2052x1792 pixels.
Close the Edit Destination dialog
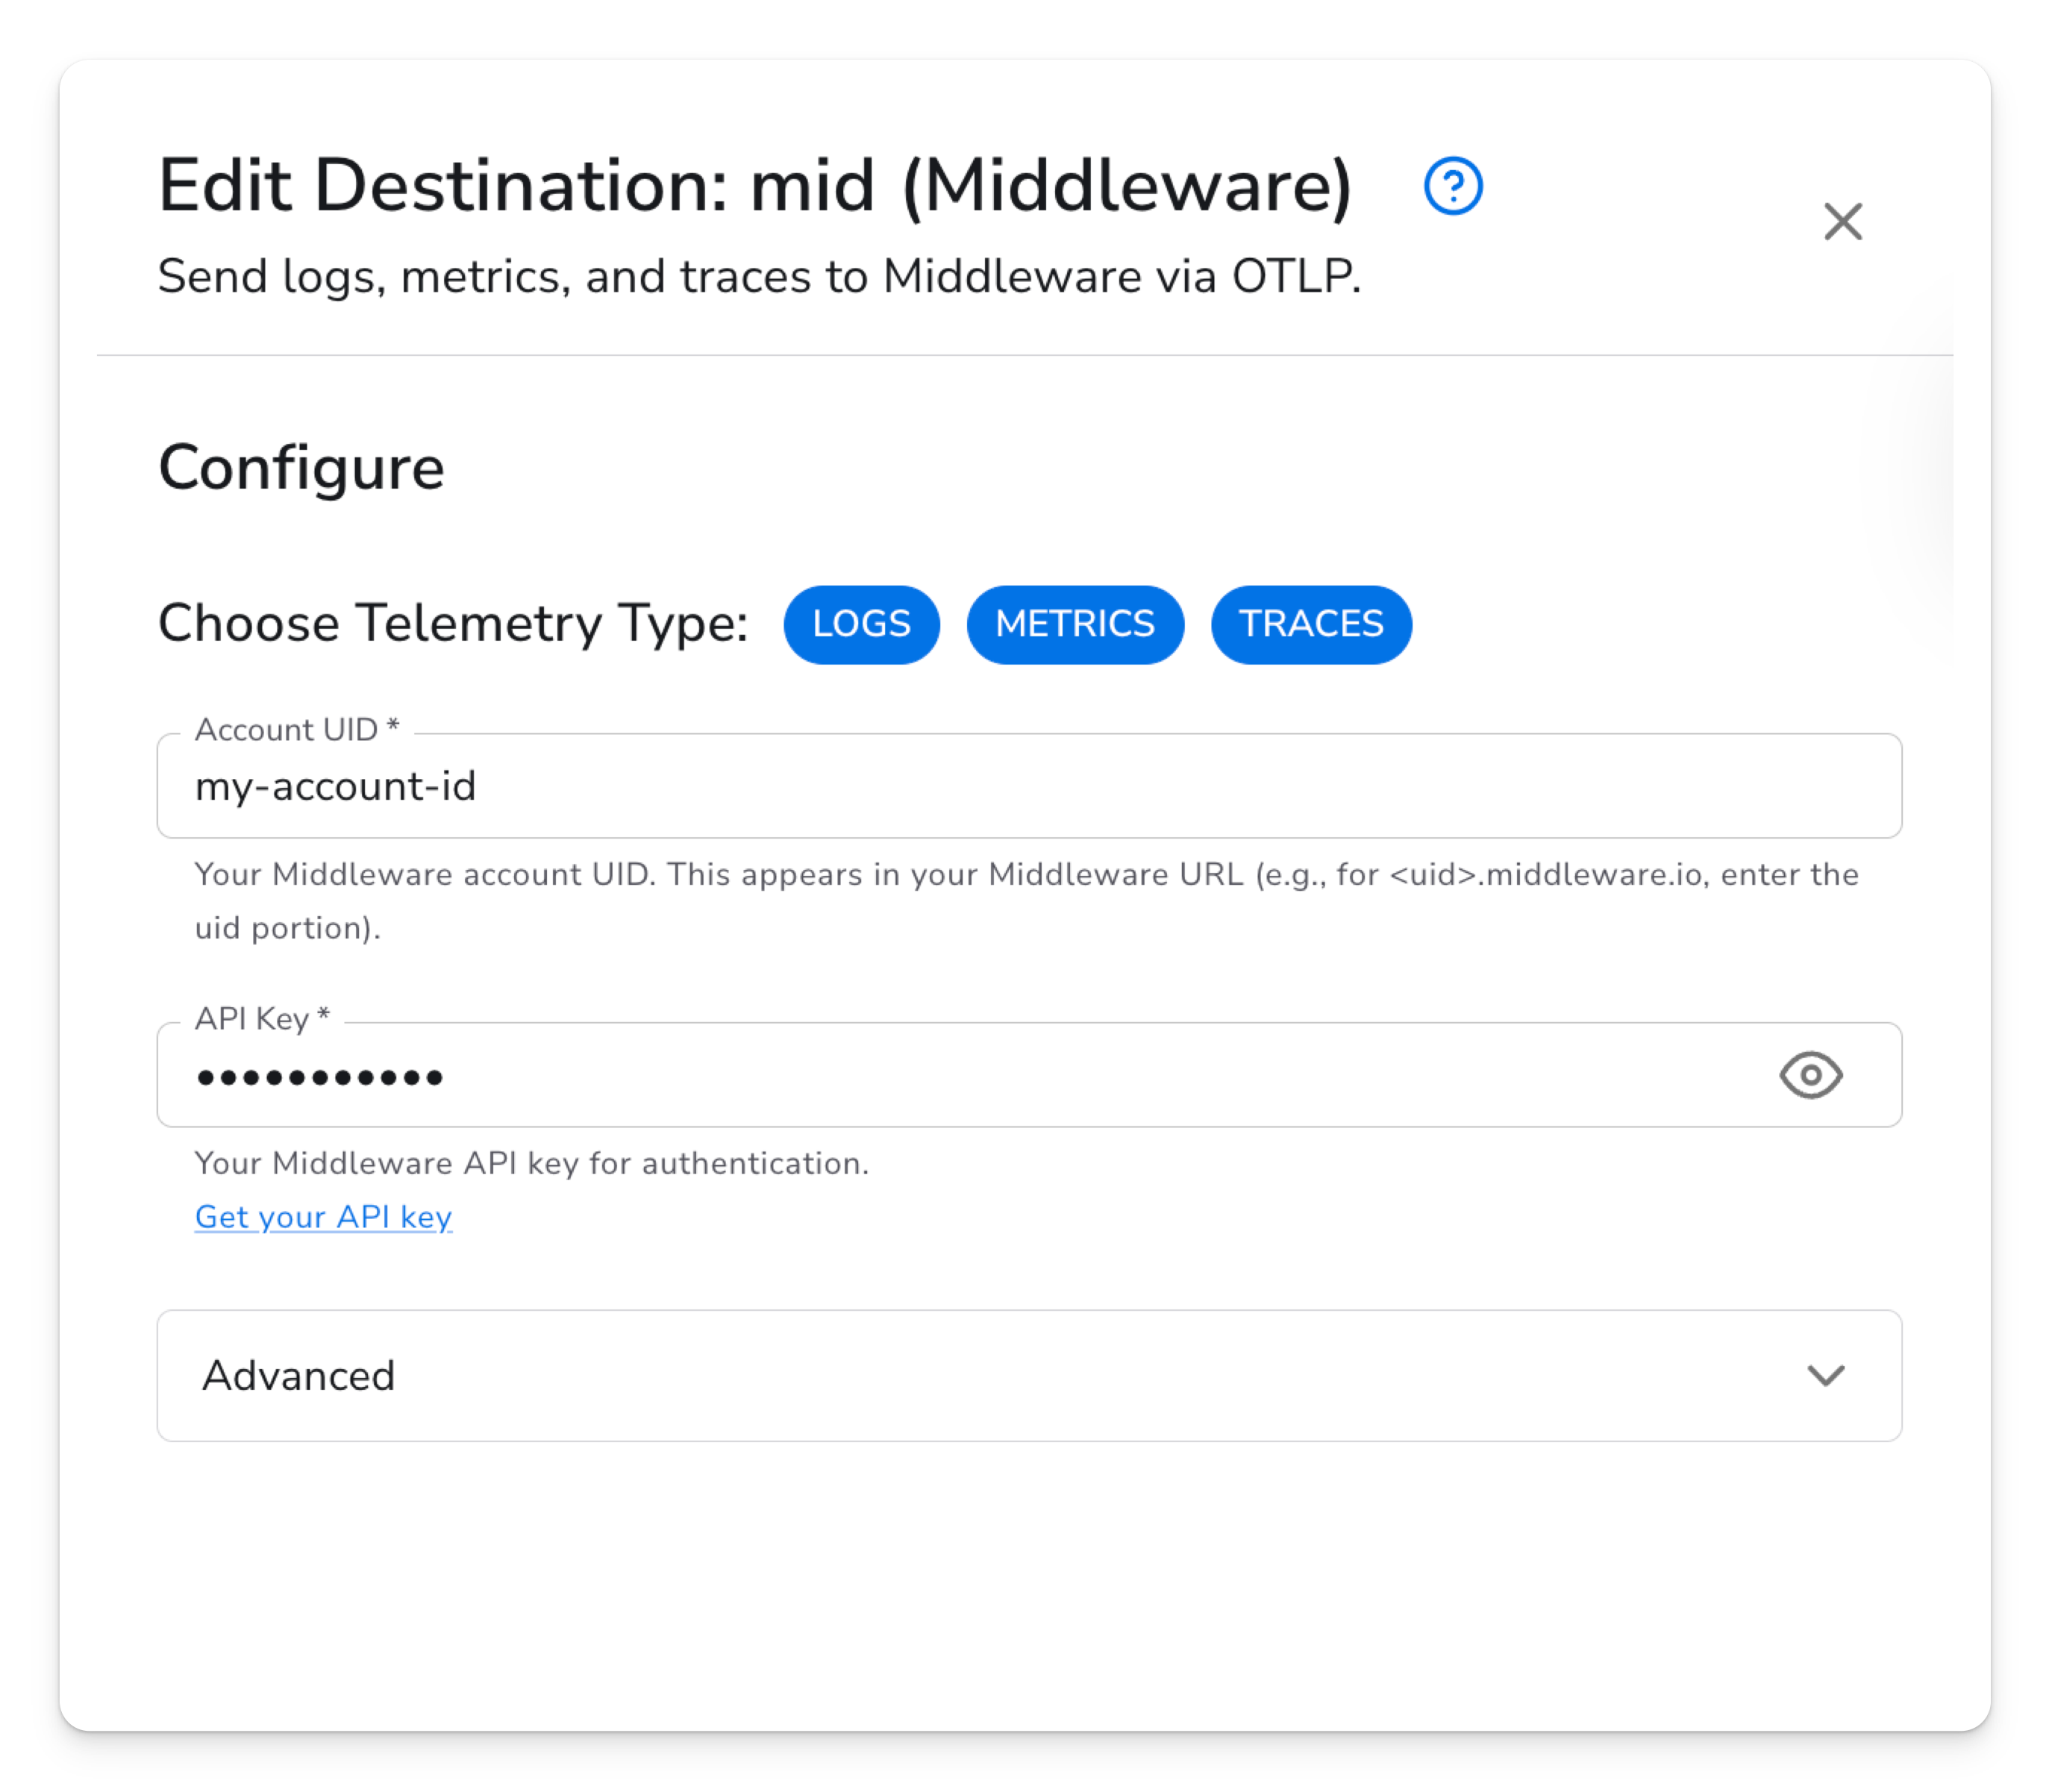pos(1842,222)
